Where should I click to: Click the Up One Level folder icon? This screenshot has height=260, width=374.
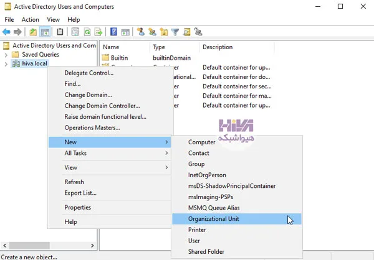(33, 32)
